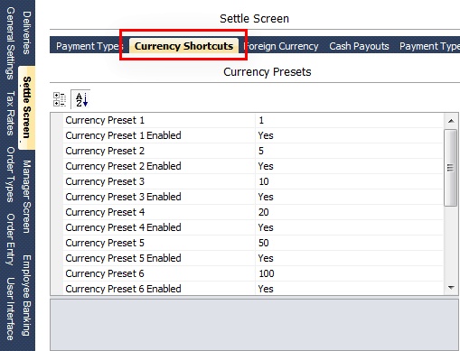Open the User Interface side tab

10,309
